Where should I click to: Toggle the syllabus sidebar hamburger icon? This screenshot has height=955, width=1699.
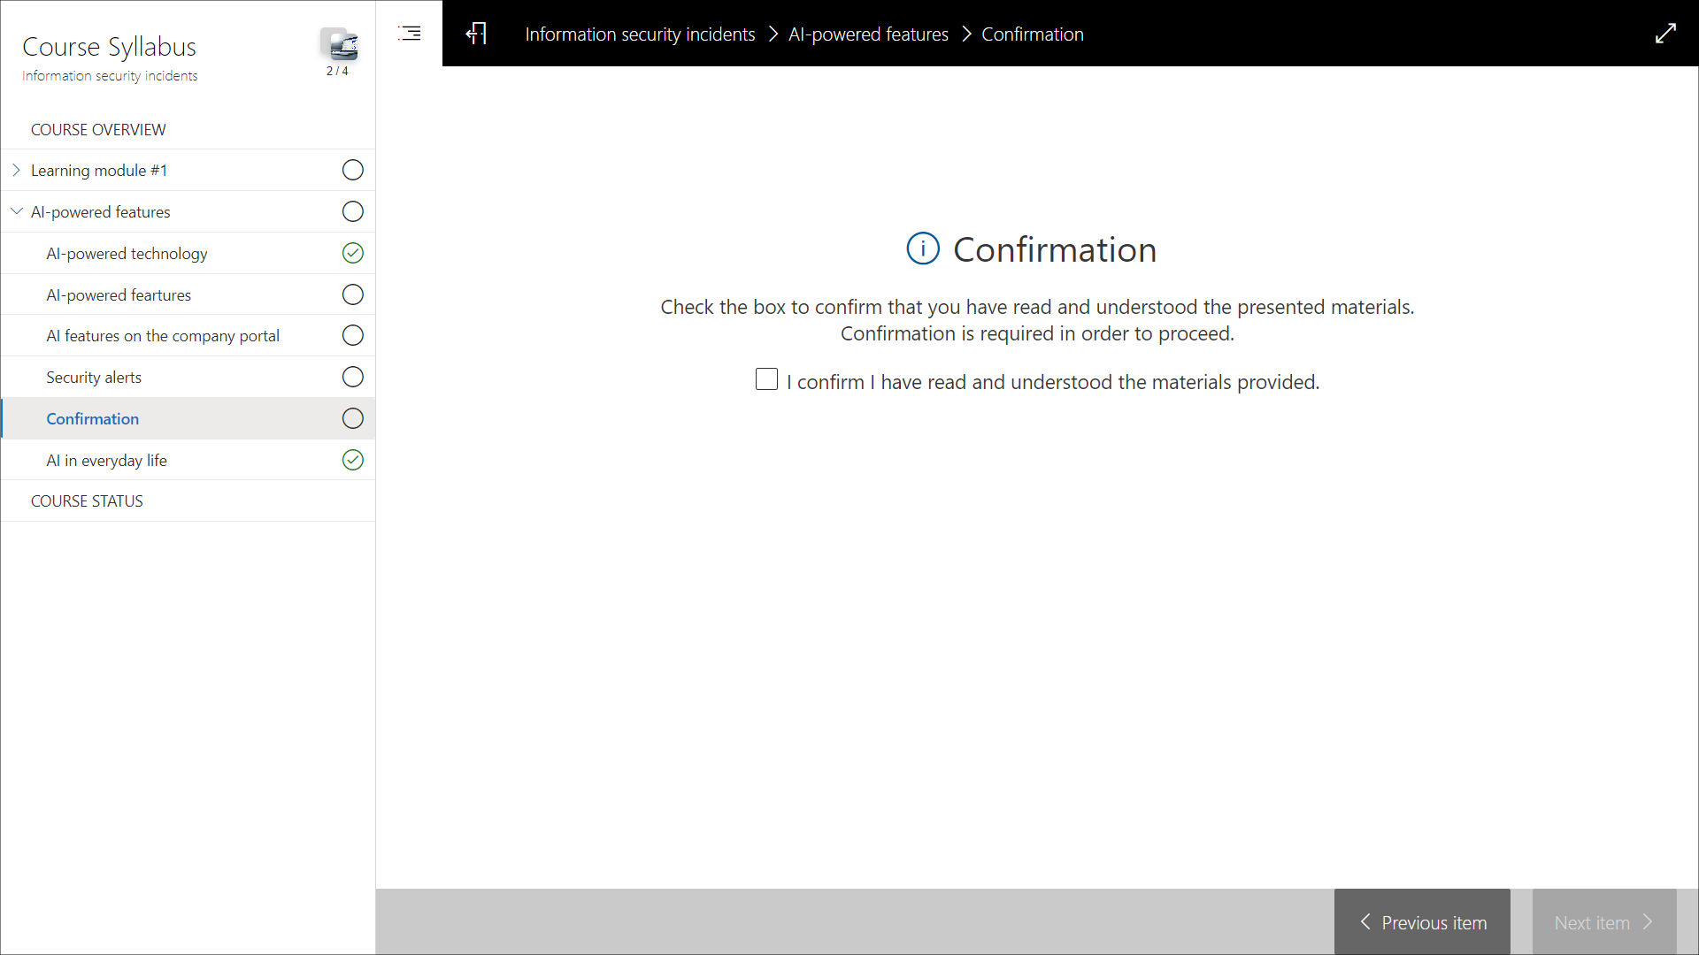(409, 34)
